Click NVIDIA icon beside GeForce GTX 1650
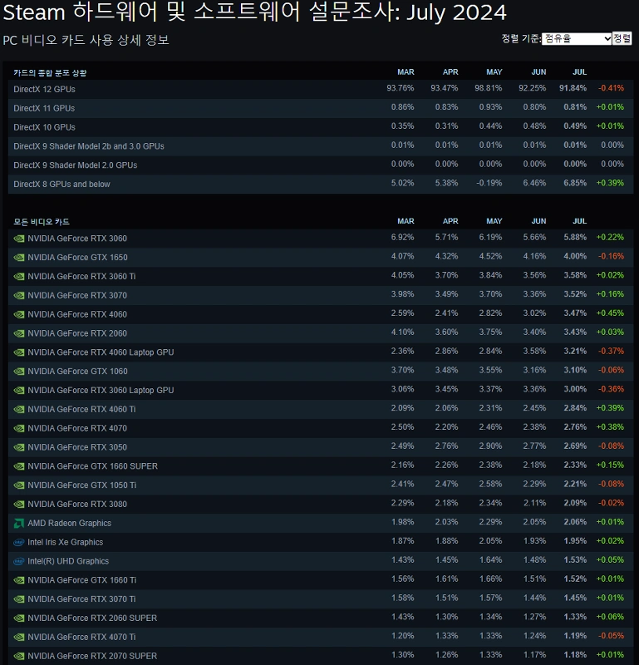This screenshot has height=665, width=639. 18,258
